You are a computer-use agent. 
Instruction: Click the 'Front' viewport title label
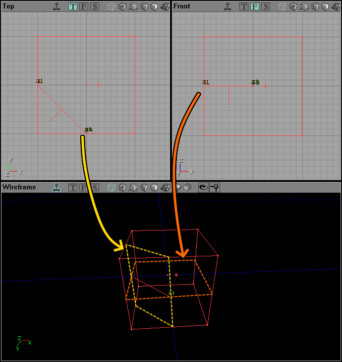point(181,6)
